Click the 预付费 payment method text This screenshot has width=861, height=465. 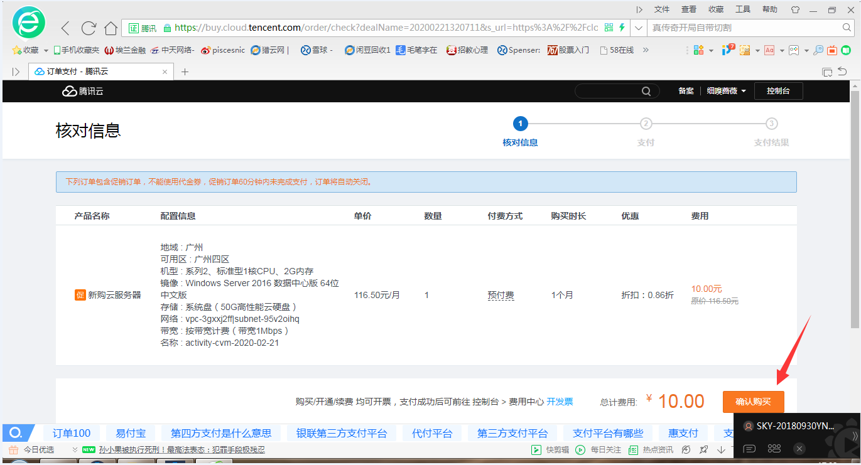pos(501,295)
